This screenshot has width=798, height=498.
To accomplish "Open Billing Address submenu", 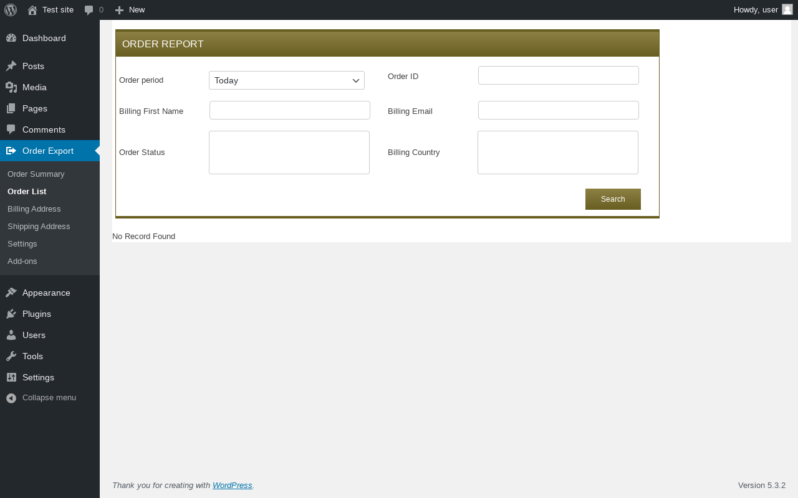I will 34,209.
